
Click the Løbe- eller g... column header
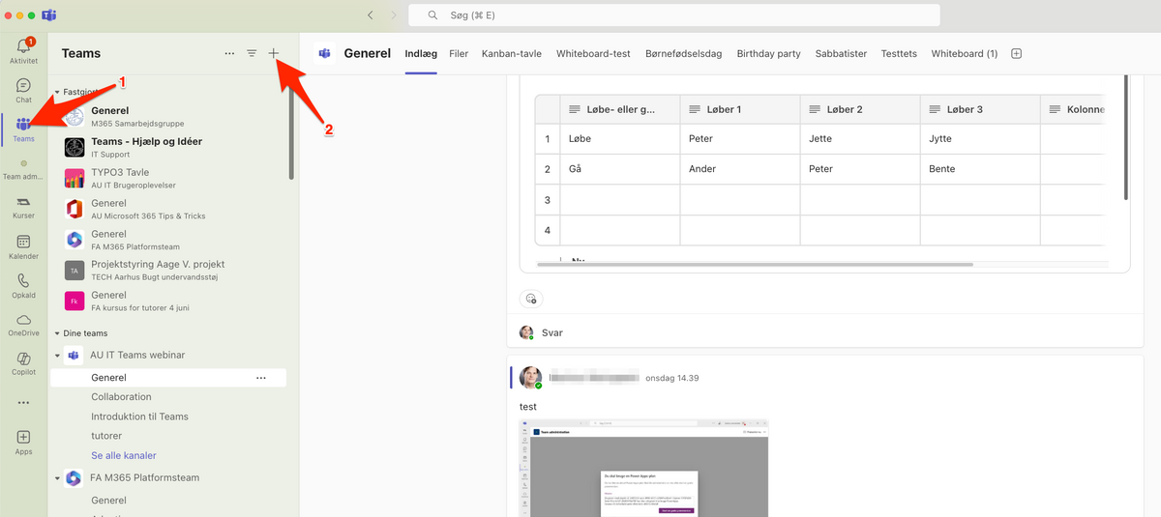tap(620, 109)
